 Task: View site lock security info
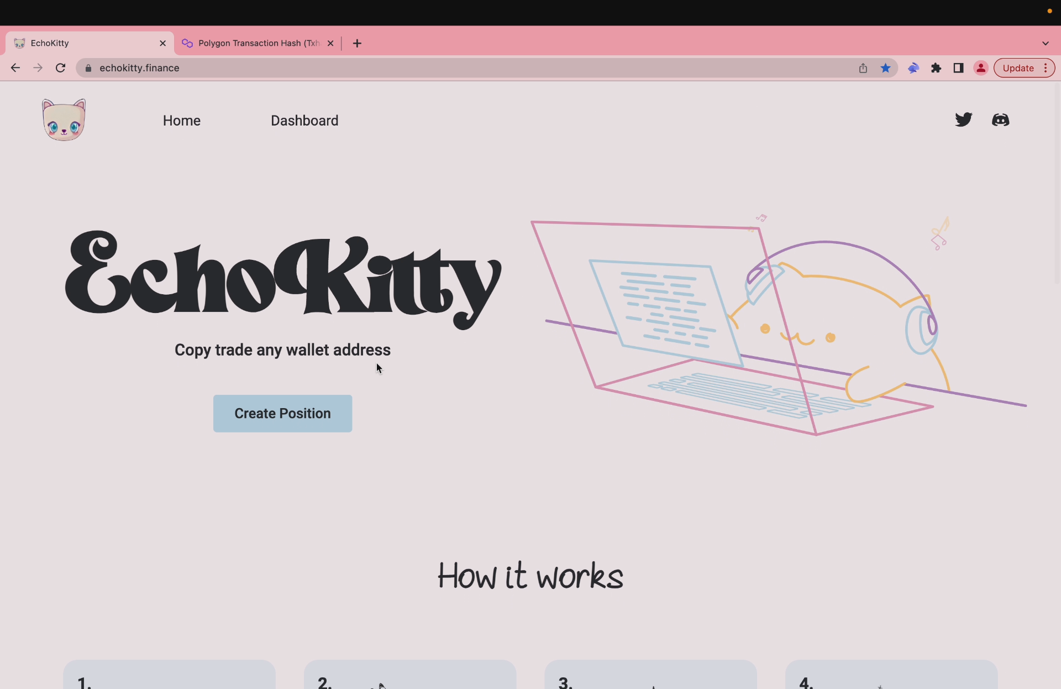tap(88, 68)
